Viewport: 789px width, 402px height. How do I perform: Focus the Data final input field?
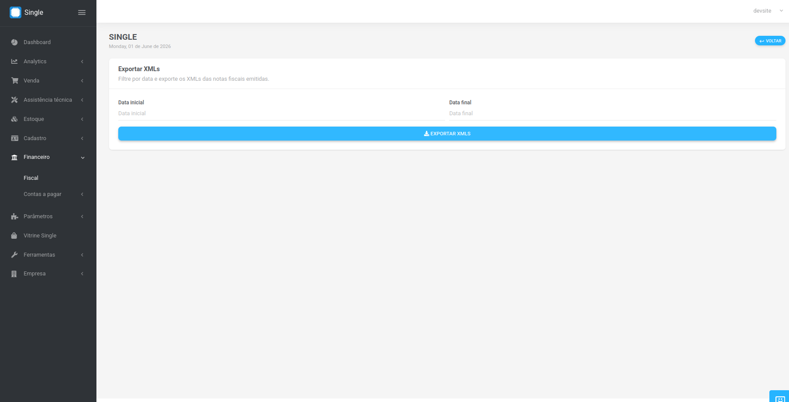point(613,113)
